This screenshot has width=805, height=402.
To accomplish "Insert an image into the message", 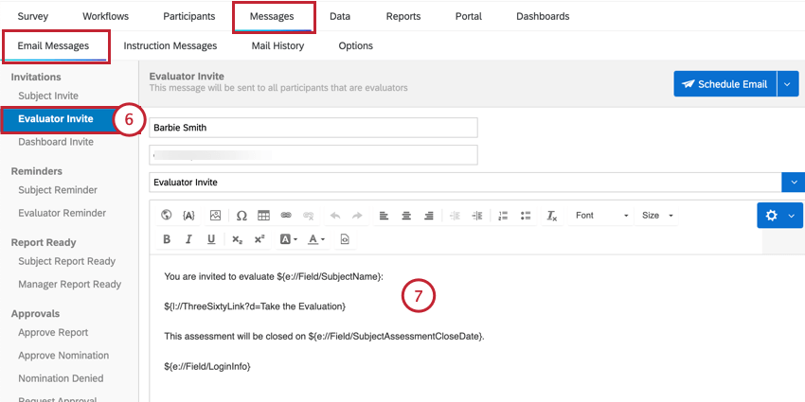I will [215, 216].
